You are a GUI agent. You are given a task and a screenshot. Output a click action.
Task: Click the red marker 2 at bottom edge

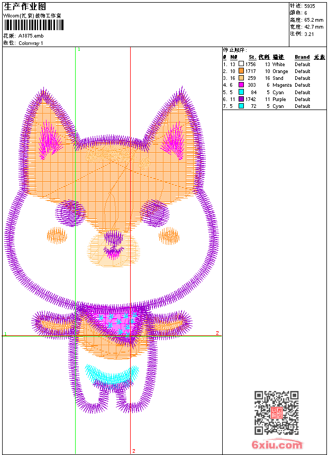134,451
